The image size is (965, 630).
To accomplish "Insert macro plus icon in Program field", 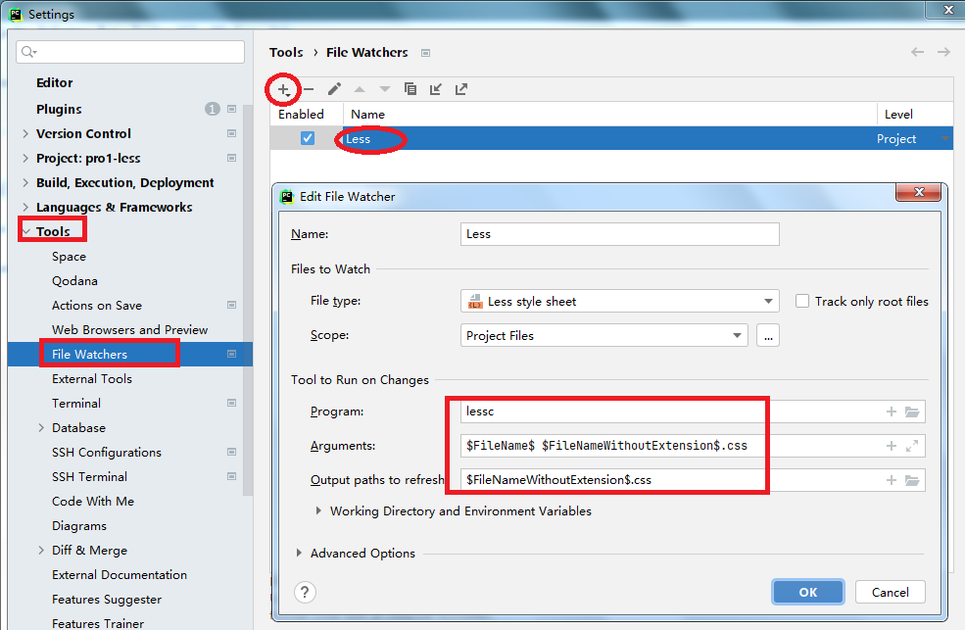I will click(892, 412).
